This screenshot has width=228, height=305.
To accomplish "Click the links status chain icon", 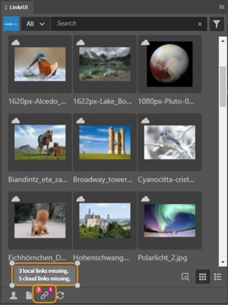I will click(45, 295).
